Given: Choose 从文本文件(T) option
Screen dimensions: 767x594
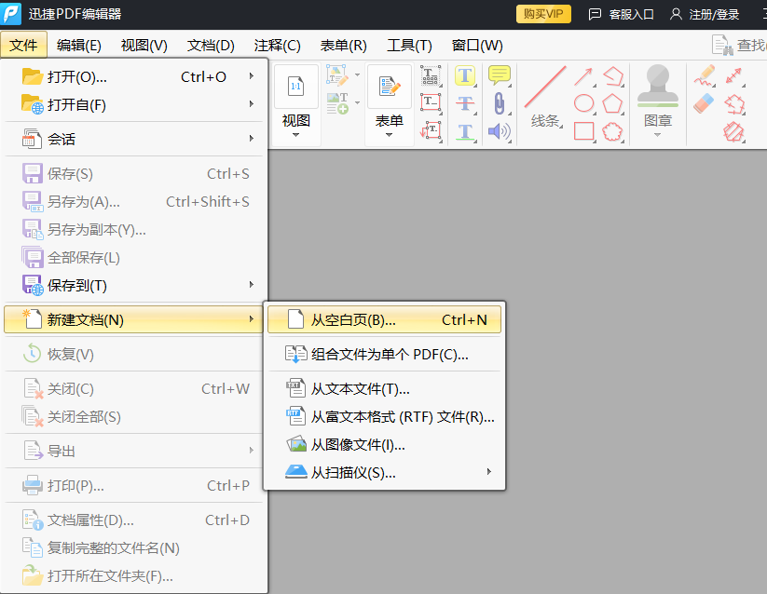Looking at the screenshot, I should 384,389.
